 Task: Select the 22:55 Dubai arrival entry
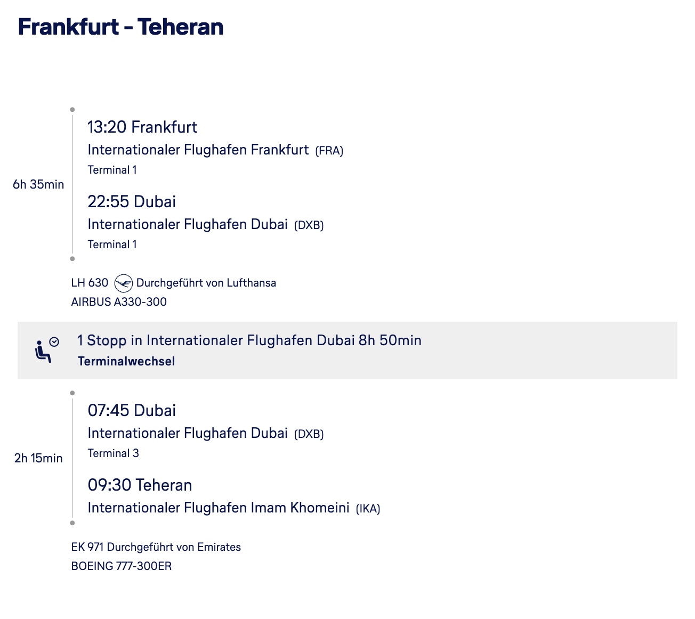point(132,202)
